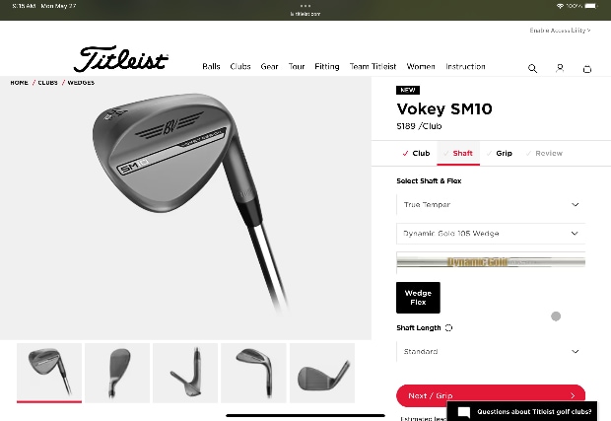Select the second wedge sole thumbnail

pos(117,373)
